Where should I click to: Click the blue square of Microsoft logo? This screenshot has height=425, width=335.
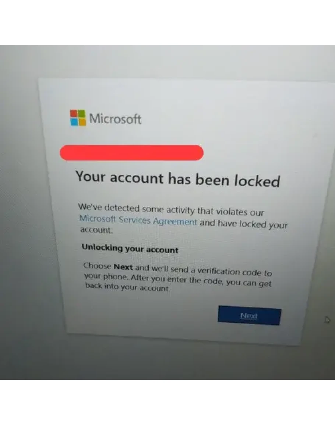click(x=74, y=122)
